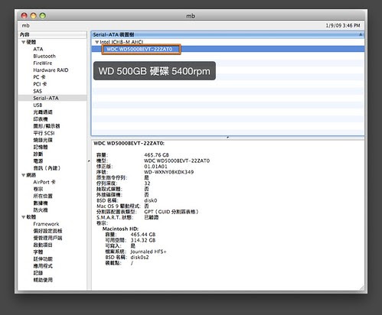The height and width of the screenshot is (315, 382).
Task: Click the sidebar vertical splitter handle
Action: click(x=89, y=161)
